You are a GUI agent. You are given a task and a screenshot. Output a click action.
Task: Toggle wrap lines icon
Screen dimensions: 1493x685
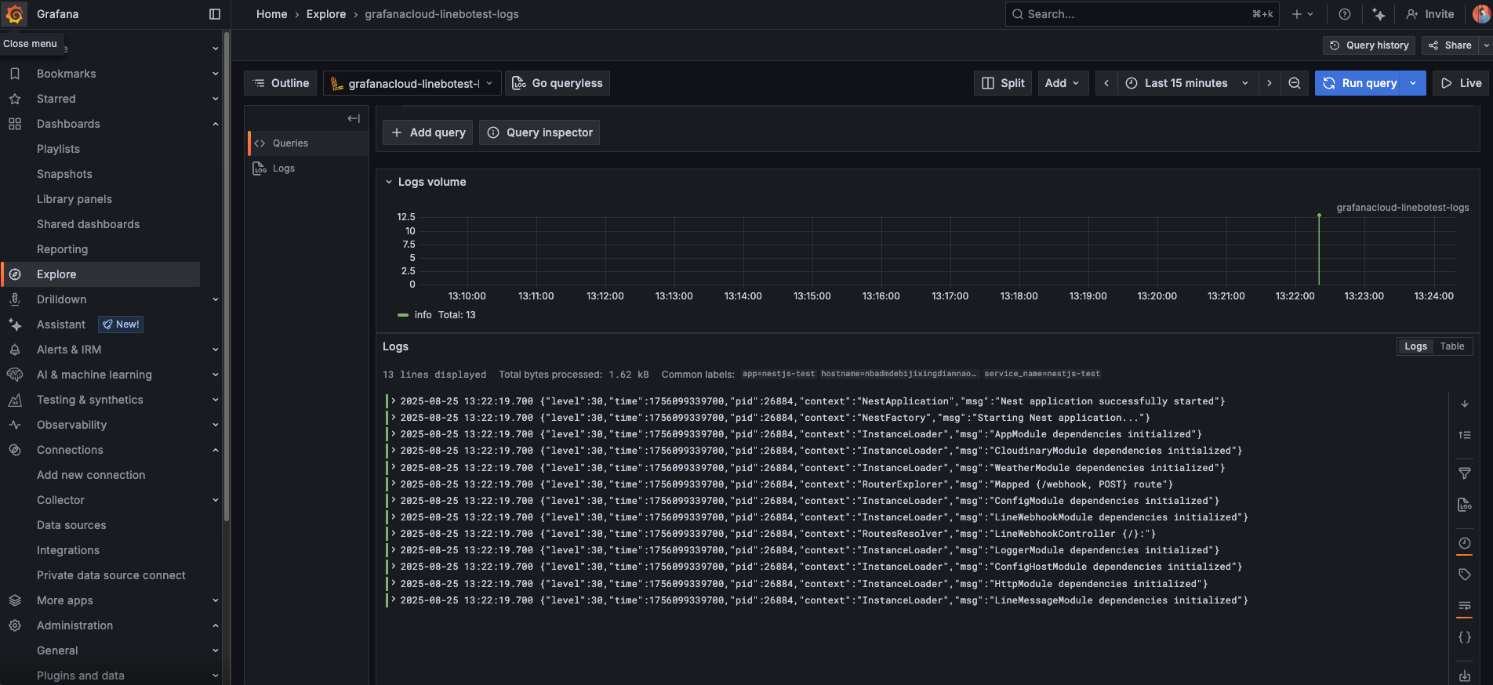click(x=1465, y=606)
